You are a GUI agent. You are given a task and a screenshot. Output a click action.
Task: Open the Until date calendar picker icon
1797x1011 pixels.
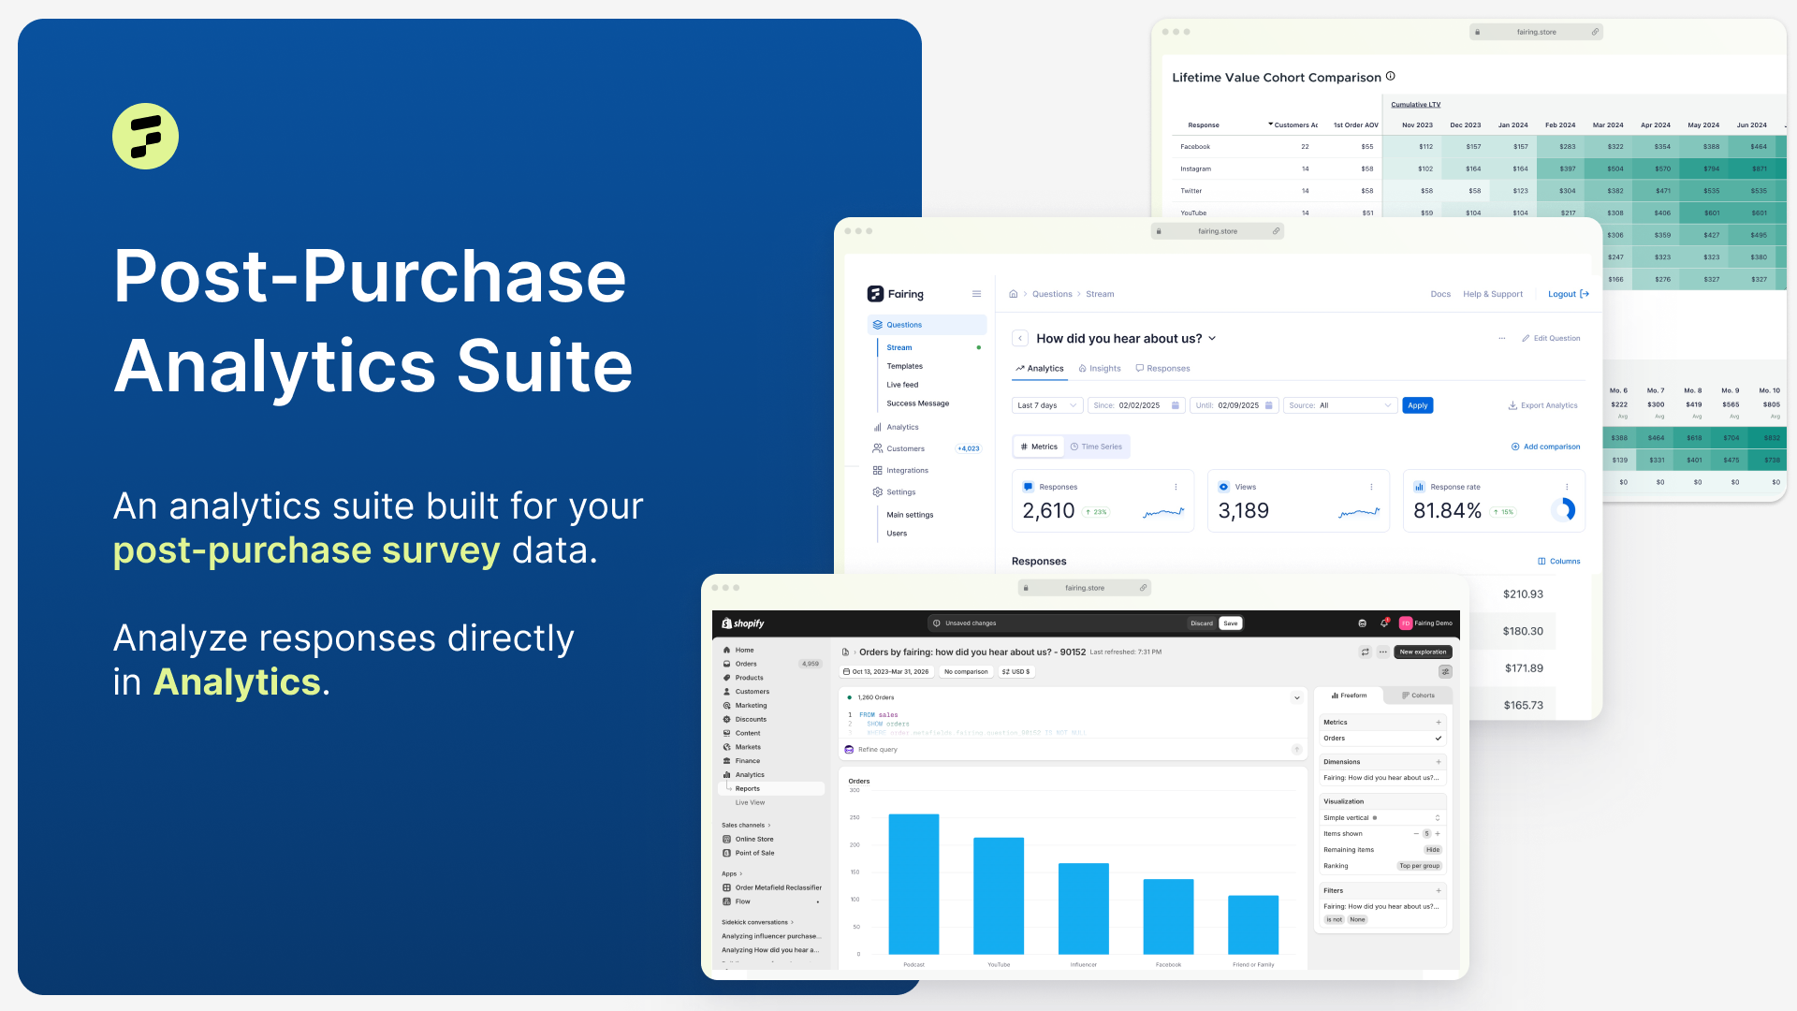[x=1269, y=405]
